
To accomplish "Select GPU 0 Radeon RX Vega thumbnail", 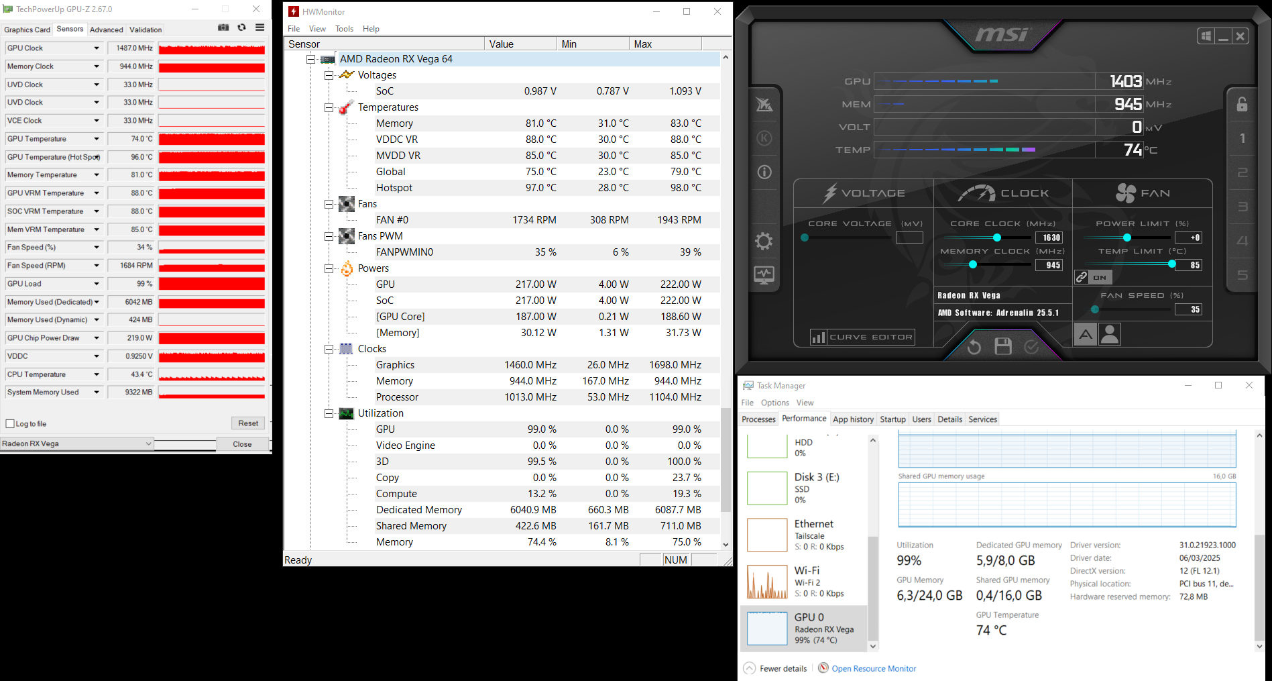I will [x=767, y=629].
